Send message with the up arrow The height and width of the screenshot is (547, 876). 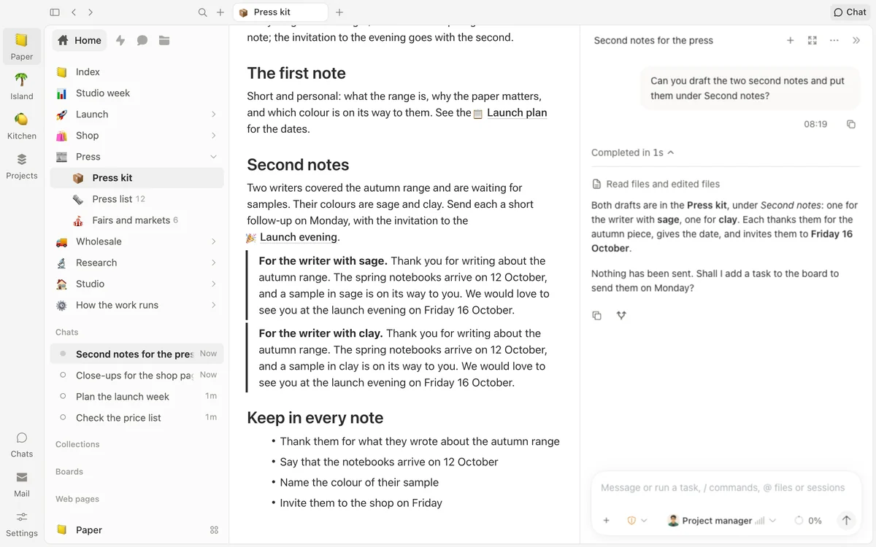tap(846, 521)
